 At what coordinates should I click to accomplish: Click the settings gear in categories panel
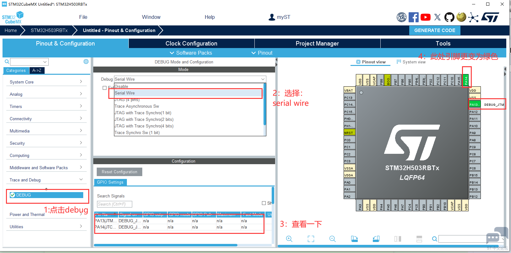point(86,62)
